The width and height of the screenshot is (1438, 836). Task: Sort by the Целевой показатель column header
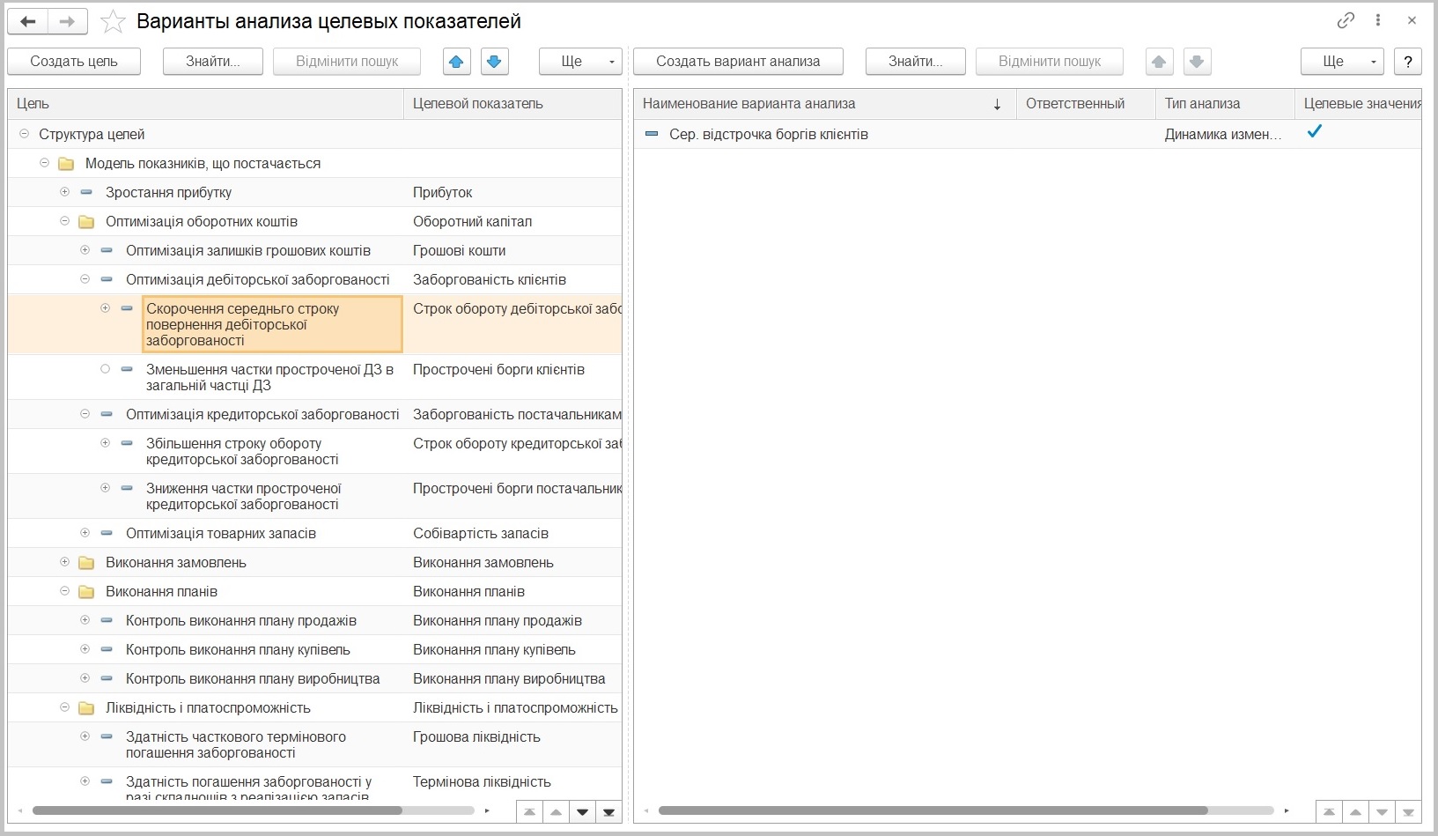(x=513, y=104)
